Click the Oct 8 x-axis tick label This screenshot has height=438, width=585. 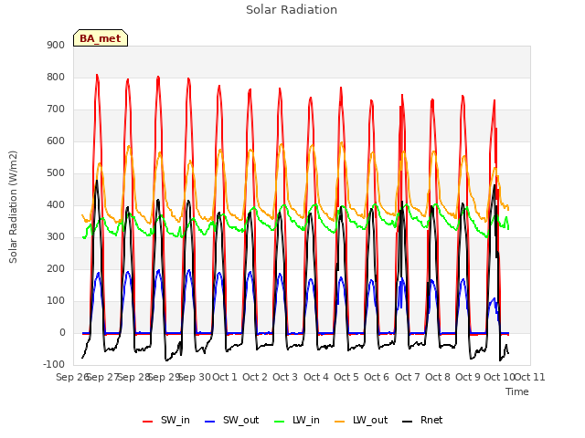[x=438, y=377]
